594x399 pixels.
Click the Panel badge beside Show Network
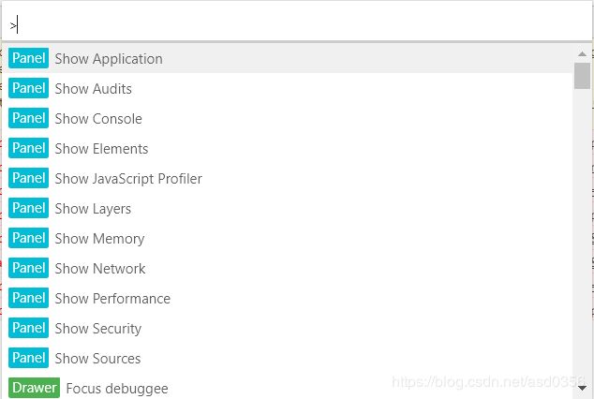29,268
